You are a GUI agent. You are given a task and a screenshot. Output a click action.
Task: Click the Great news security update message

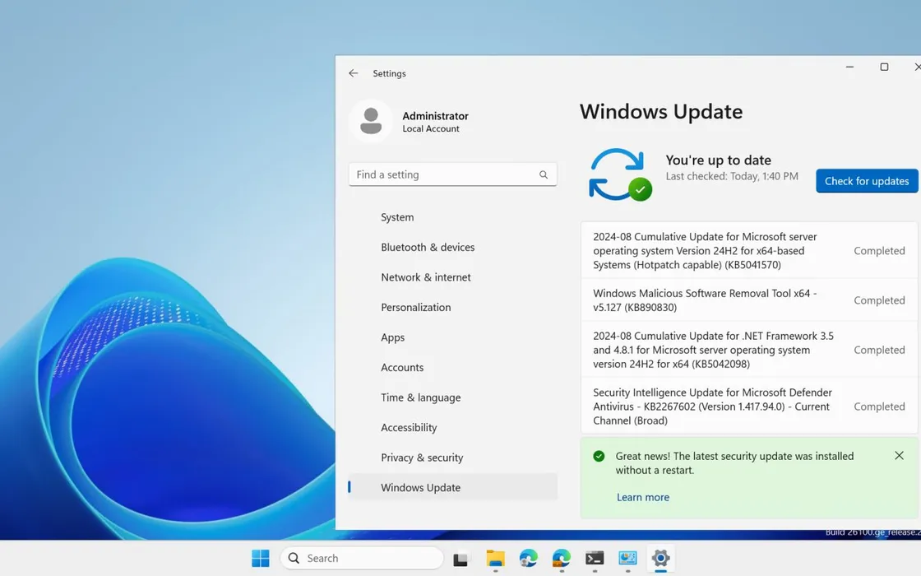(x=734, y=463)
